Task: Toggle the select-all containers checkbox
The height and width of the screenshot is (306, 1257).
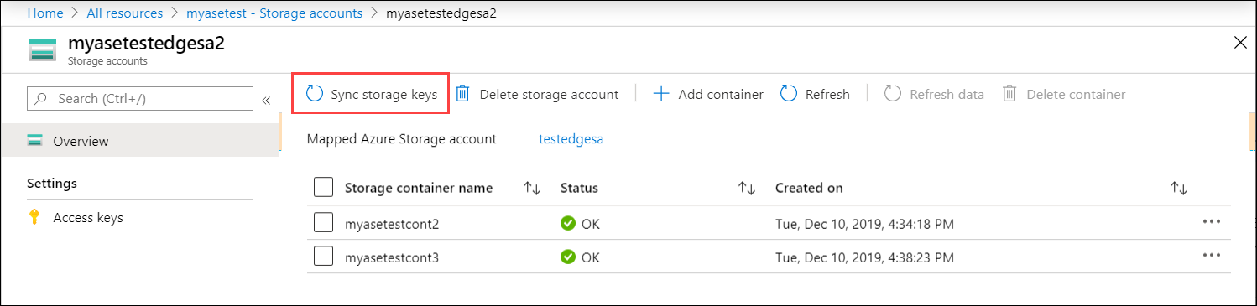Action: pos(323,187)
